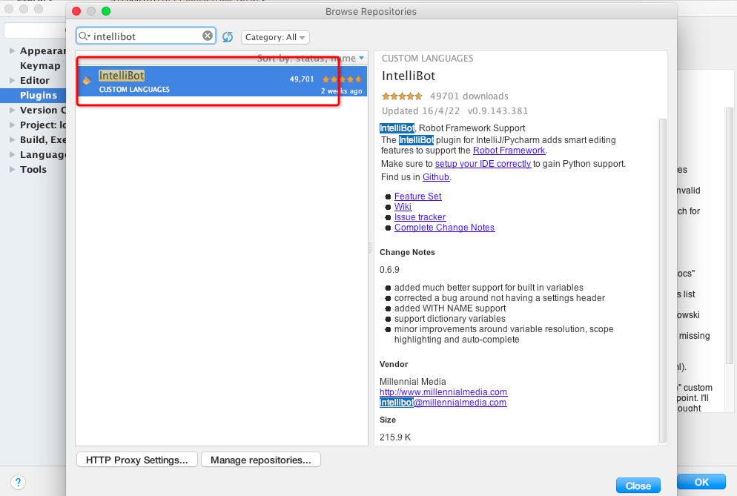Click the HTTP Proxy Settings button
Image resolution: width=737 pixels, height=496 pixels.
[x=136, y=460]
